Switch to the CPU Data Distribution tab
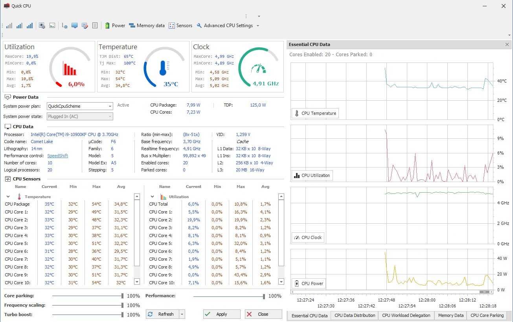 pos(355,315)
